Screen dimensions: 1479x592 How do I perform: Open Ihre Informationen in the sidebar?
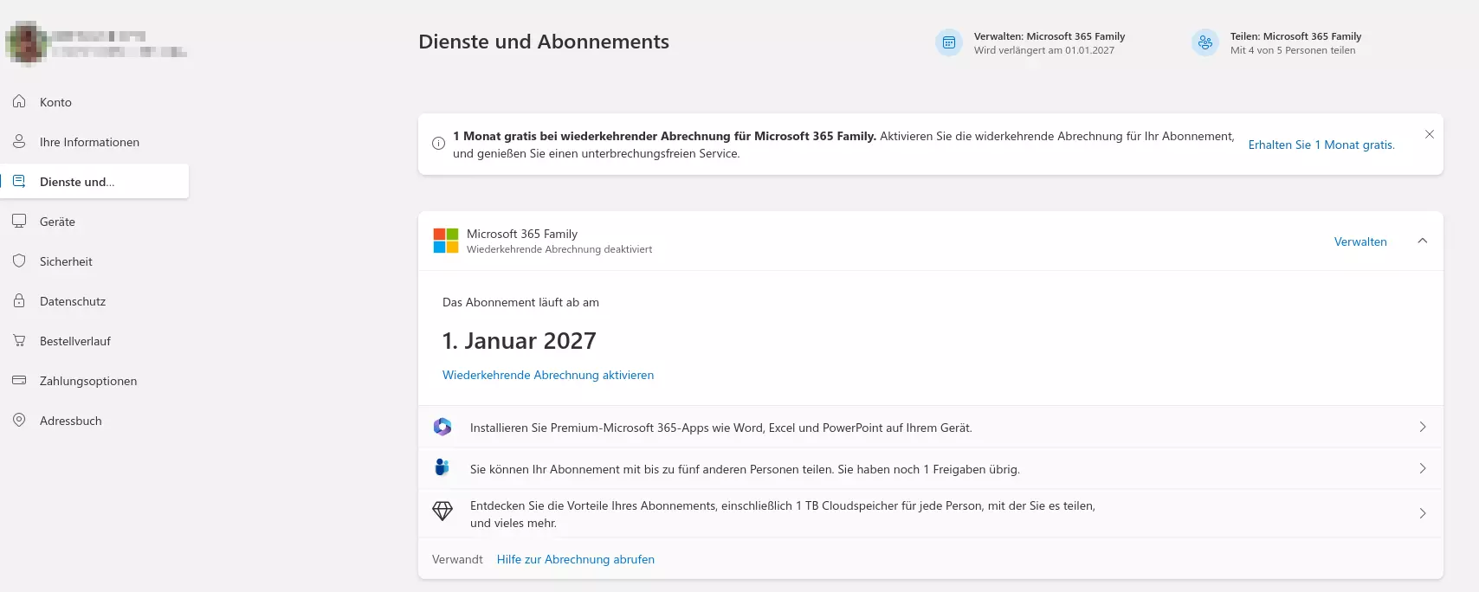point(94,142)
